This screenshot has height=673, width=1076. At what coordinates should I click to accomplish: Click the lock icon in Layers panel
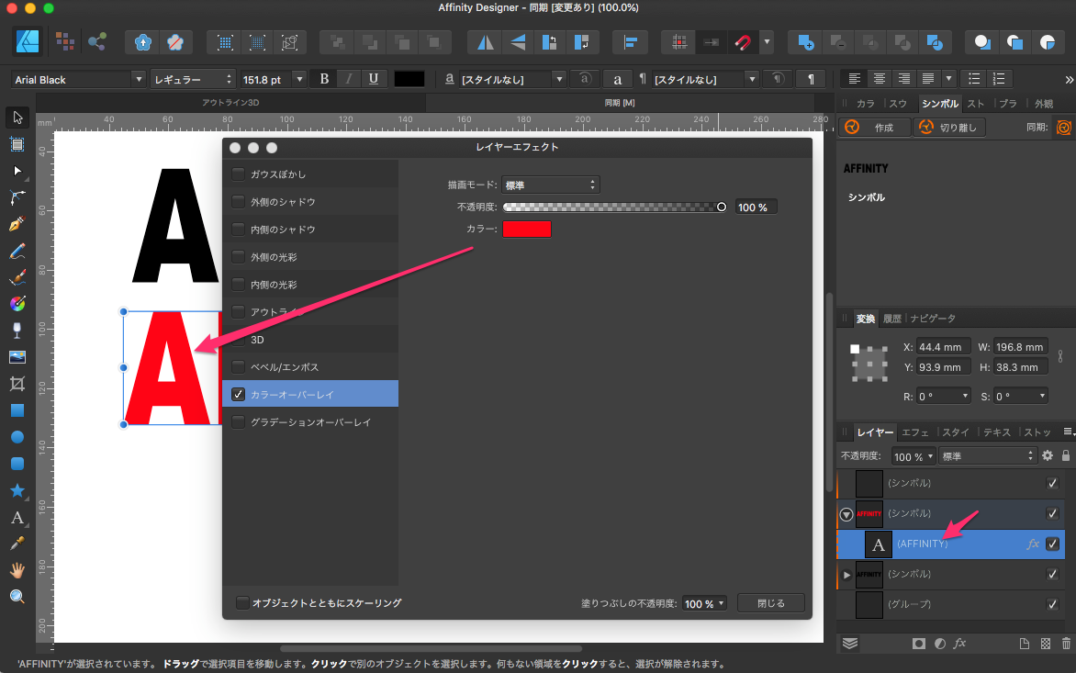1066,455
